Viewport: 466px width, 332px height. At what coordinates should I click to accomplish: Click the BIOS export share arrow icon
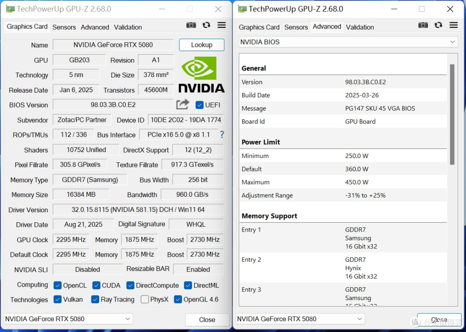[x=183, y=104]
